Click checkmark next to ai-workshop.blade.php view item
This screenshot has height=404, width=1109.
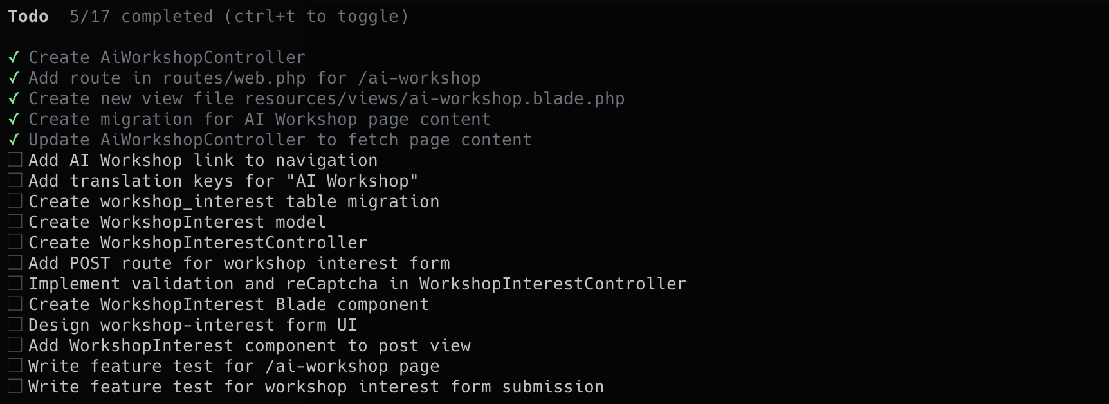click(14, 98)
